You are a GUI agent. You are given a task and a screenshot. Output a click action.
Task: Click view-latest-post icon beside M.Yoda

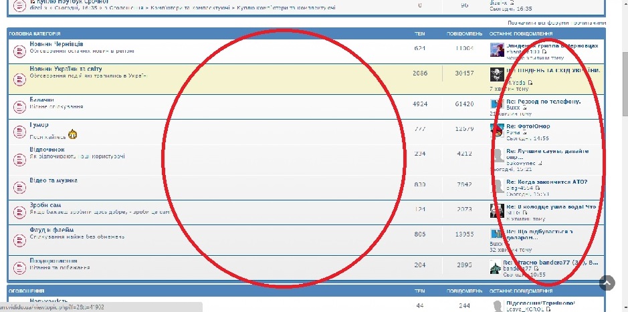tap(530, 82)
